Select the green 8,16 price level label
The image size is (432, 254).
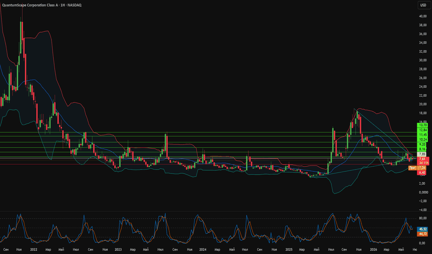point(422,149)
